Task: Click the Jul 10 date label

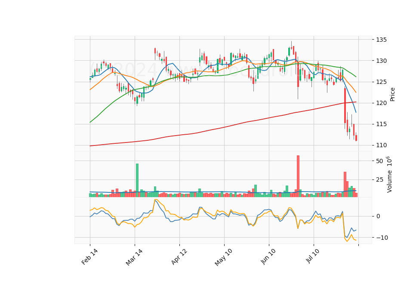Action: point(313,256)
